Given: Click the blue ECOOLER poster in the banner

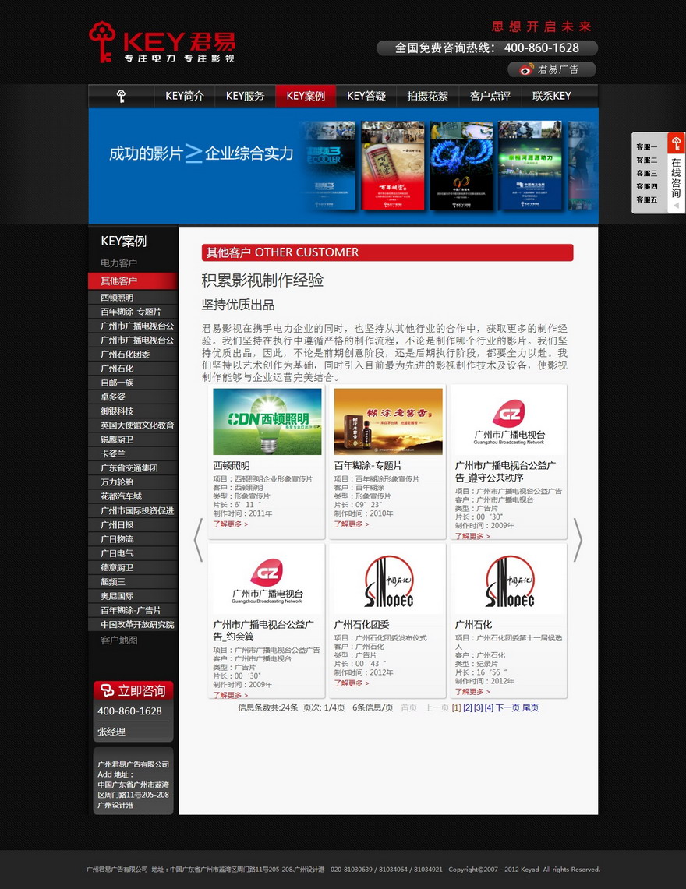Looking at the screenshot, I should point(329,165).
